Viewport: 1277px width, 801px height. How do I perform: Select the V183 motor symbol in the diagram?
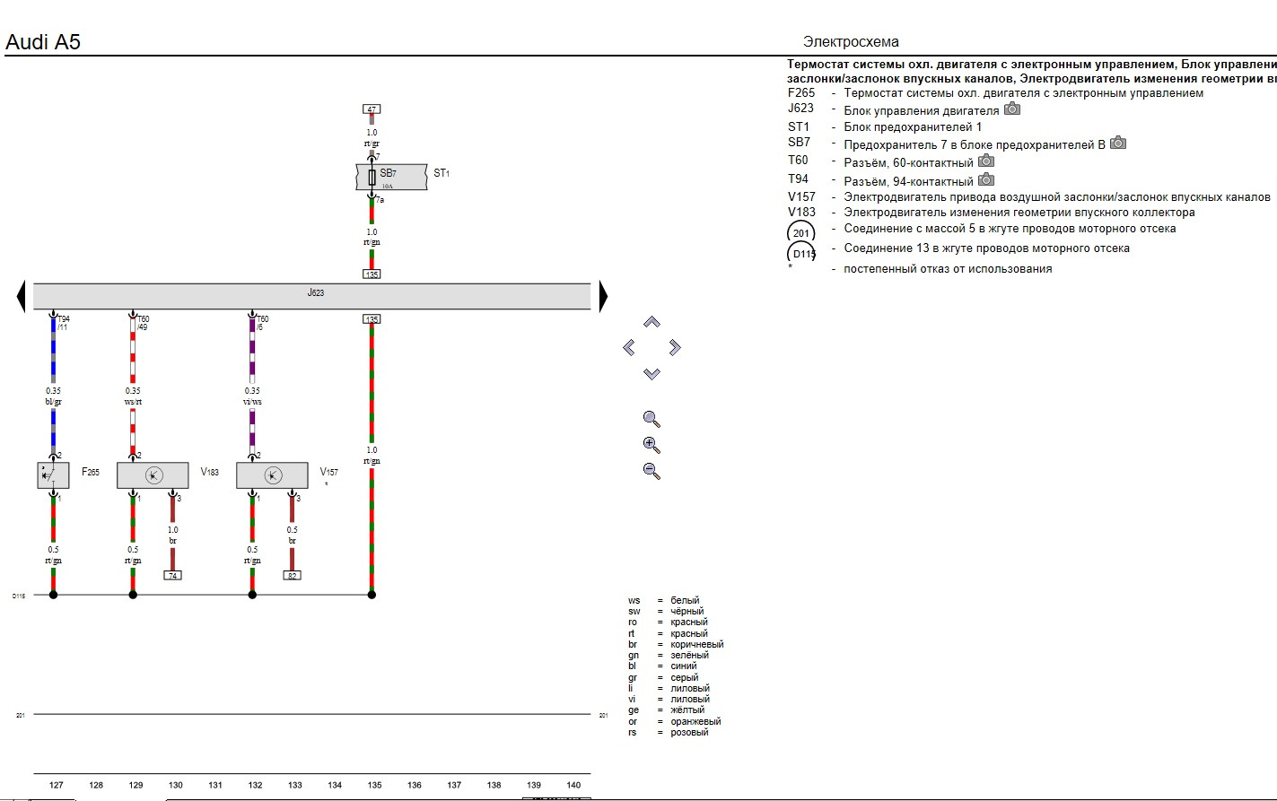pyautogui.click(x=153, y=475)
